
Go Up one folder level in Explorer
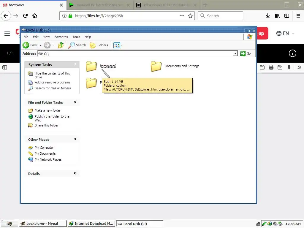[x=61, y=45]
